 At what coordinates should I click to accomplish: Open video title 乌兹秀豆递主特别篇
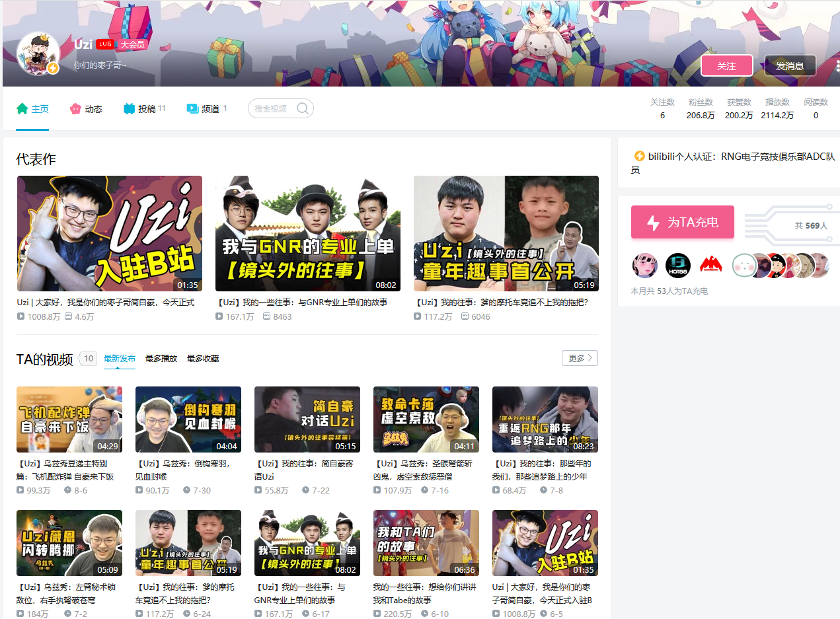[x=66, y=470]
